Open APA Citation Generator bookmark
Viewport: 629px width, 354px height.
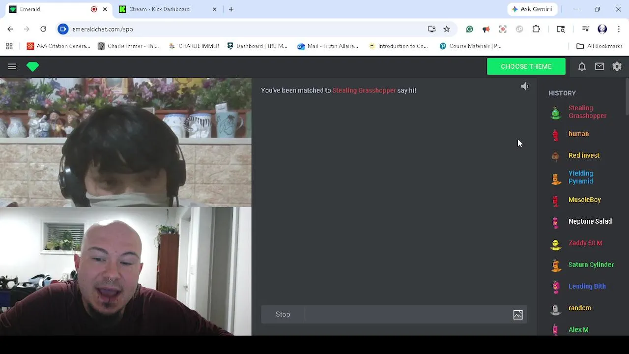[58, 46]
